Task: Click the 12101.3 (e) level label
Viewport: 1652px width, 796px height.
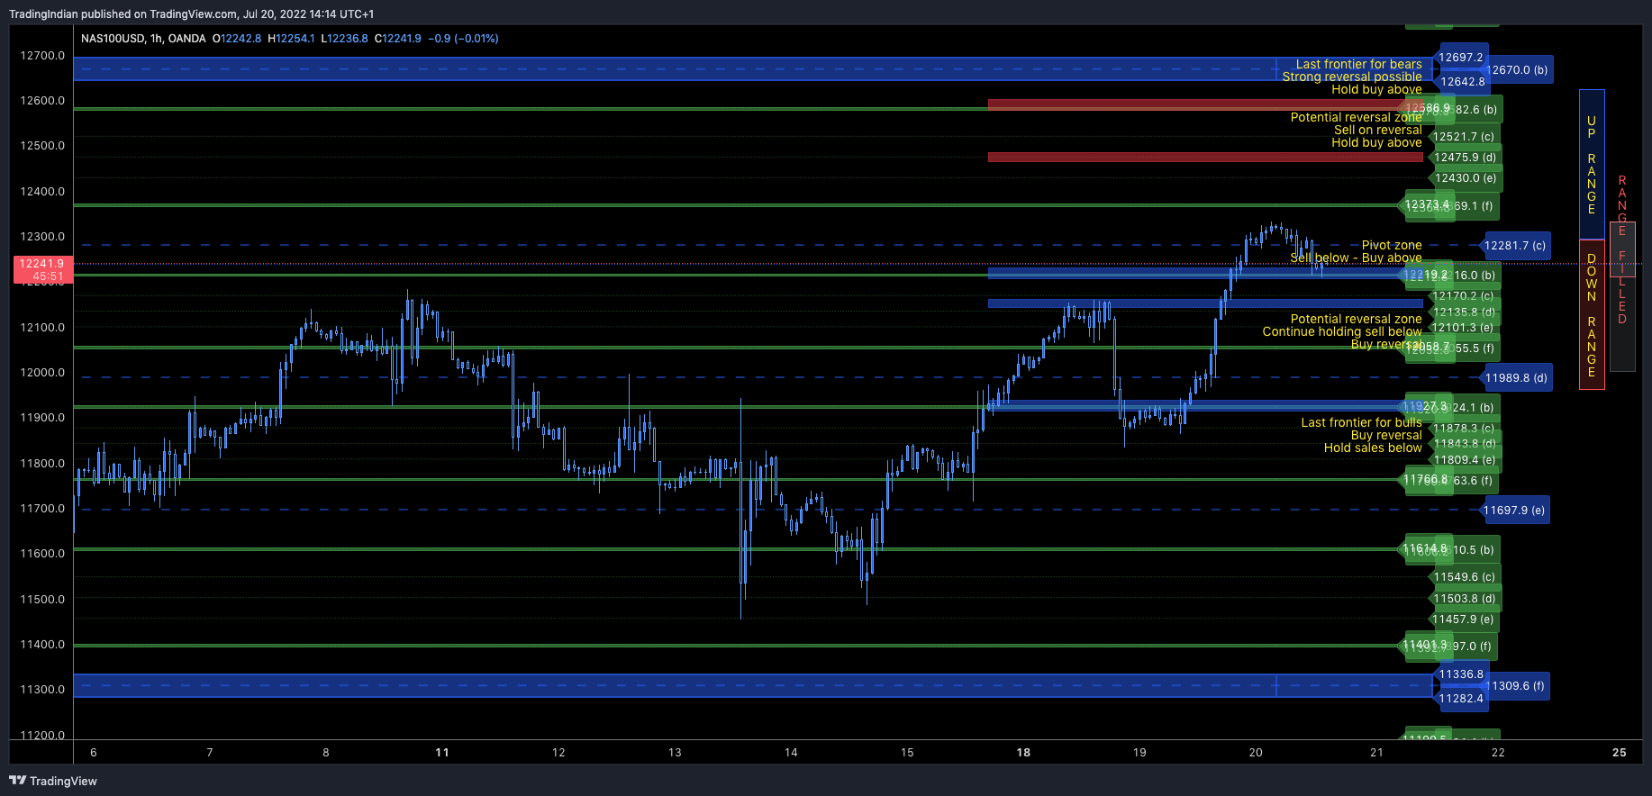Action: click(1463, 328)
